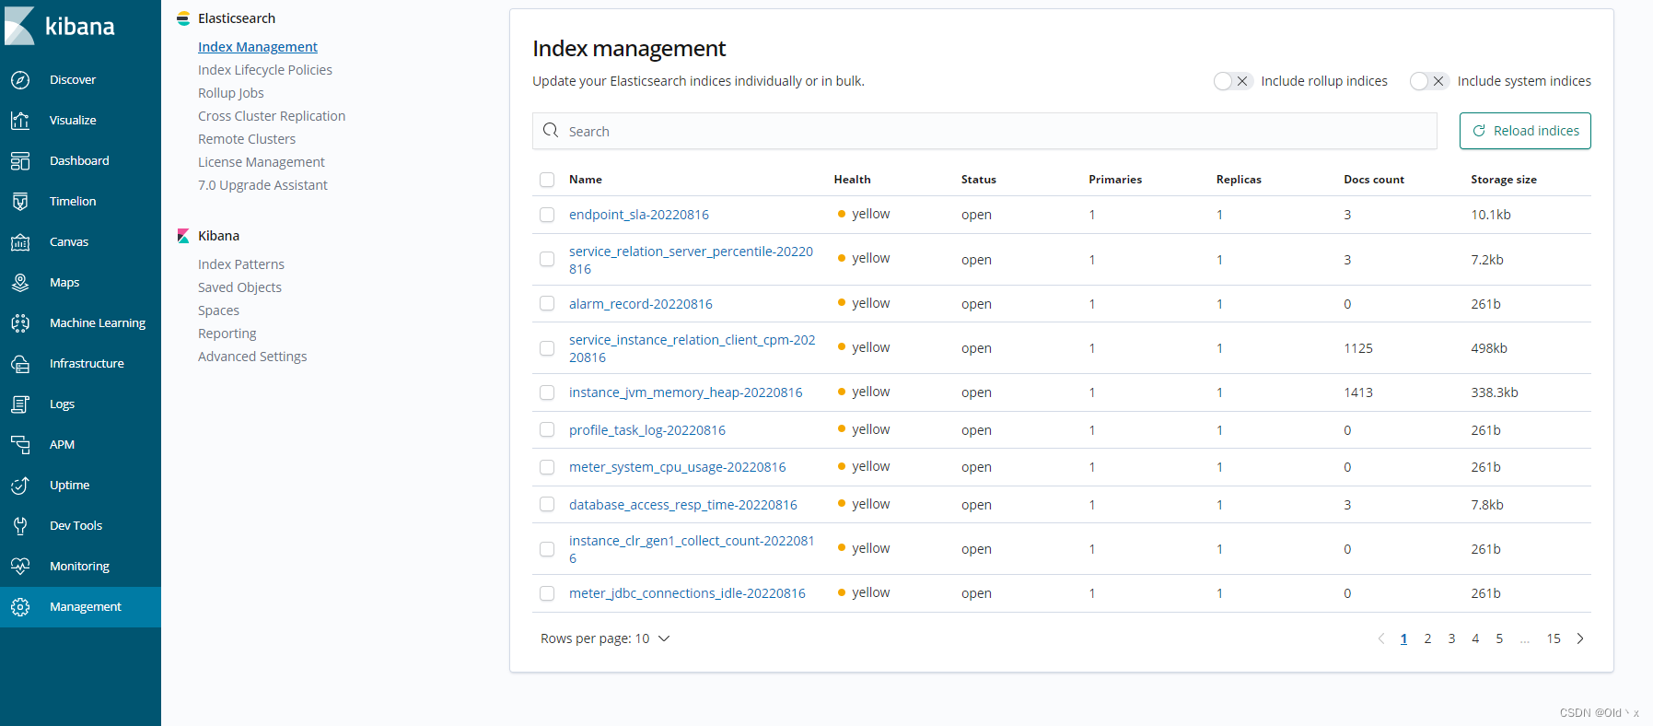The width and height of the screenshot is (1653, 726).
Task: Open Dev Tools wrench icon
Action: 20,526
